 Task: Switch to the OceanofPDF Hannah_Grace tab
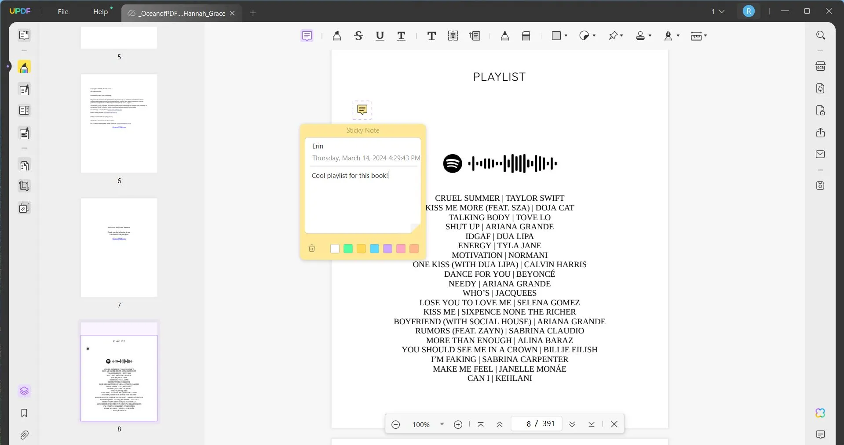[181, 13]
